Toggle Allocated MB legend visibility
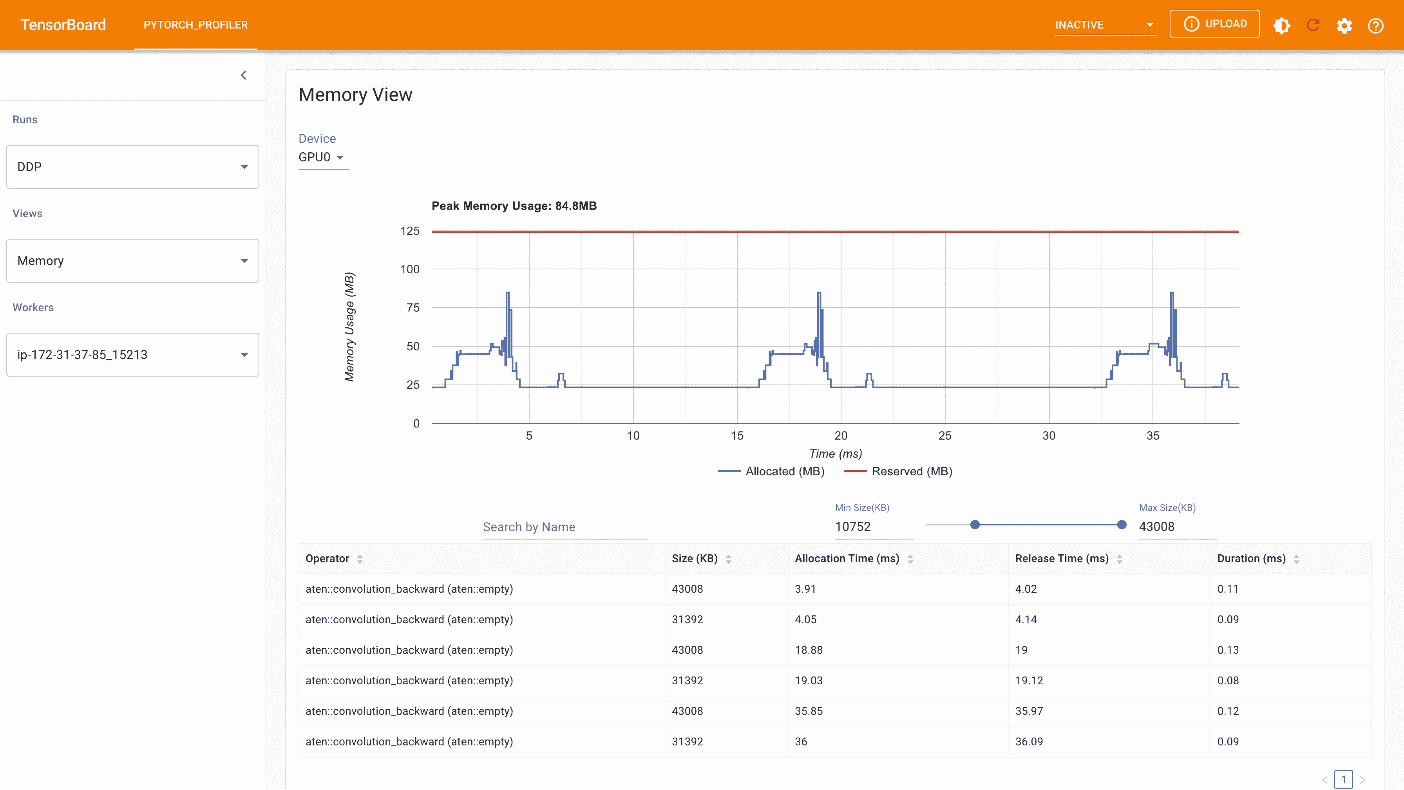This screenshot has width=1404, height=790. coord(771,471)
